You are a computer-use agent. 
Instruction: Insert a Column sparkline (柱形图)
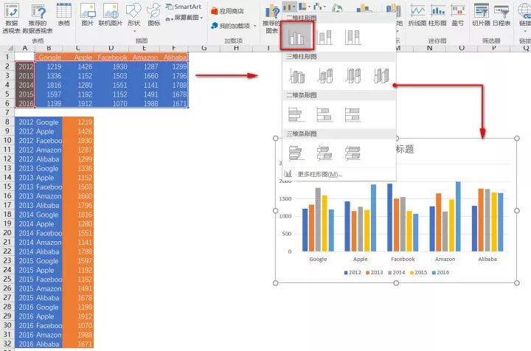437,15
